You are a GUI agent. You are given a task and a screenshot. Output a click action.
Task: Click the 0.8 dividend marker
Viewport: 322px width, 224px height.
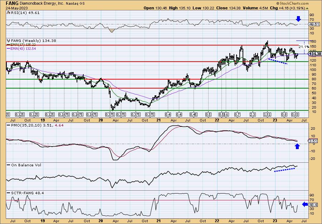[284, 115]
